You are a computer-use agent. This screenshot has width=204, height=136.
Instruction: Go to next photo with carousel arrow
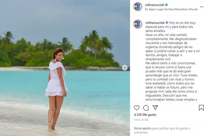click(x=125, y=68)
